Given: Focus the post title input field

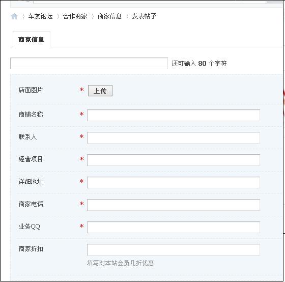Looking at the screenshot, I should [x=89, y=64].
